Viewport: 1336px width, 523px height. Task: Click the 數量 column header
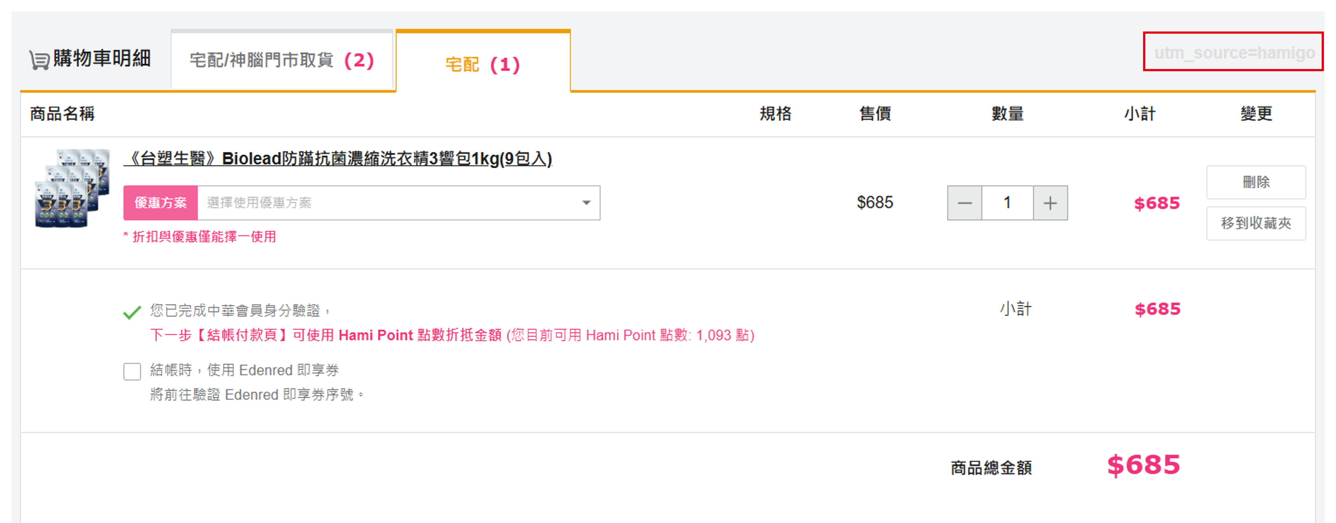[x=1007, y=114]
